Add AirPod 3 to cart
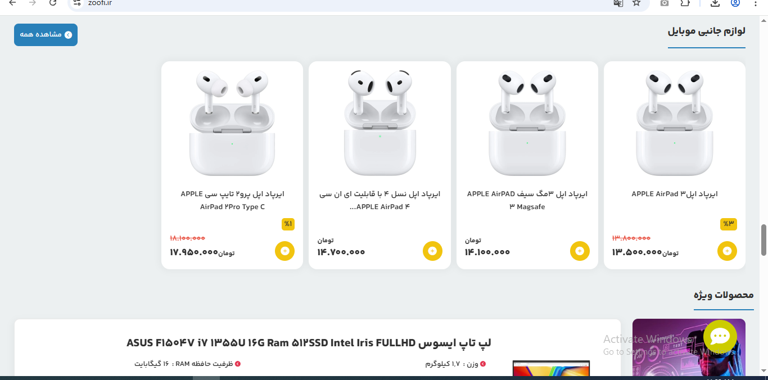The image size is (768, 380). coord(727,251)
